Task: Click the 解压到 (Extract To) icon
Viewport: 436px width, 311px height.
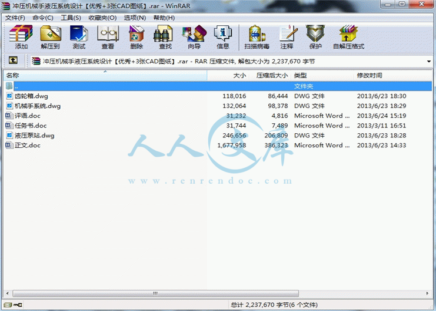Action: point(50,37)
